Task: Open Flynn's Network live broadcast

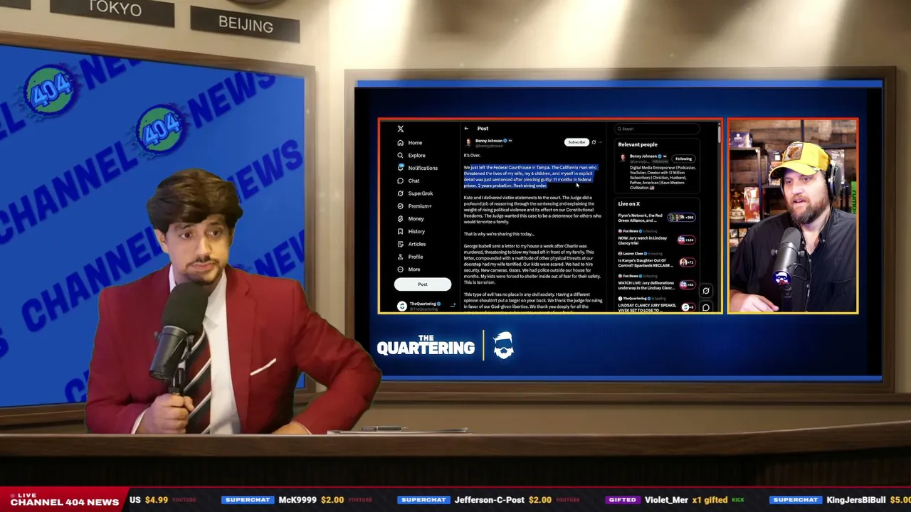Action: tap(641, 218)
